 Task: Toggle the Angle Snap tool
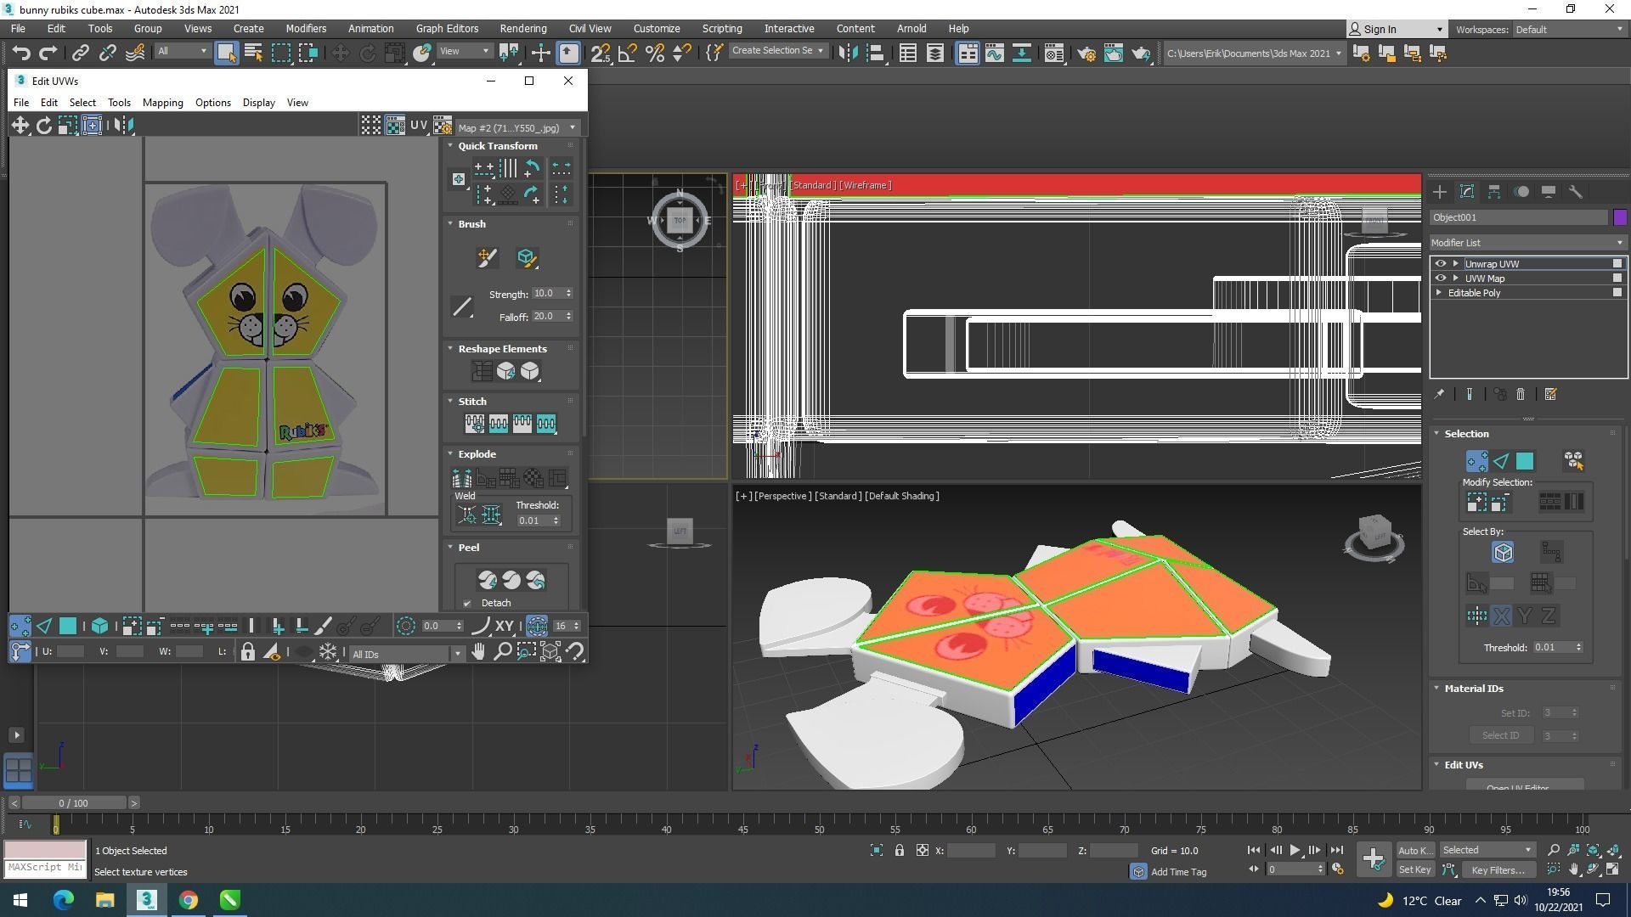pyautogui.click(x=628, y=53)
